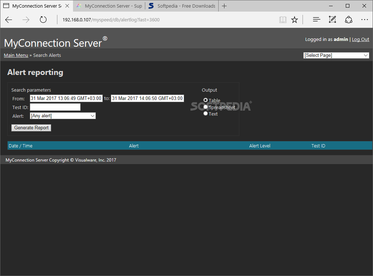Open the Alert type dropdown
The height and width of the screenshot is (276, 373).
[x=63, y=116]
